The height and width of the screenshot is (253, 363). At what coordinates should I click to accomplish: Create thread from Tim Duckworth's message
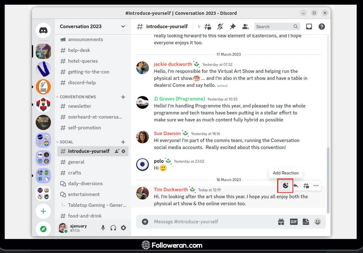306,186
